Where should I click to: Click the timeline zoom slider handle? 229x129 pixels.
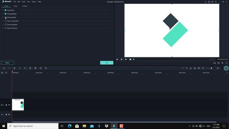pos(211,68)
